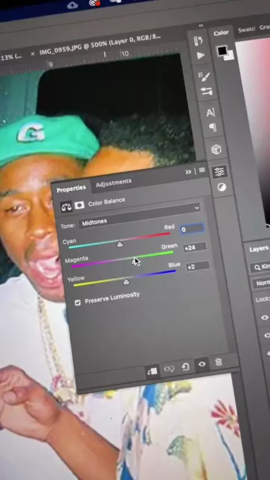This screenshot has height=480, width=270.
Task: Click the Properties sliders panel icon
Action: [x=220, y=172]
